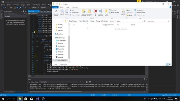180x101 pixels.
Task: Open the Mail app from taskbar
Action: click(32, 98)
